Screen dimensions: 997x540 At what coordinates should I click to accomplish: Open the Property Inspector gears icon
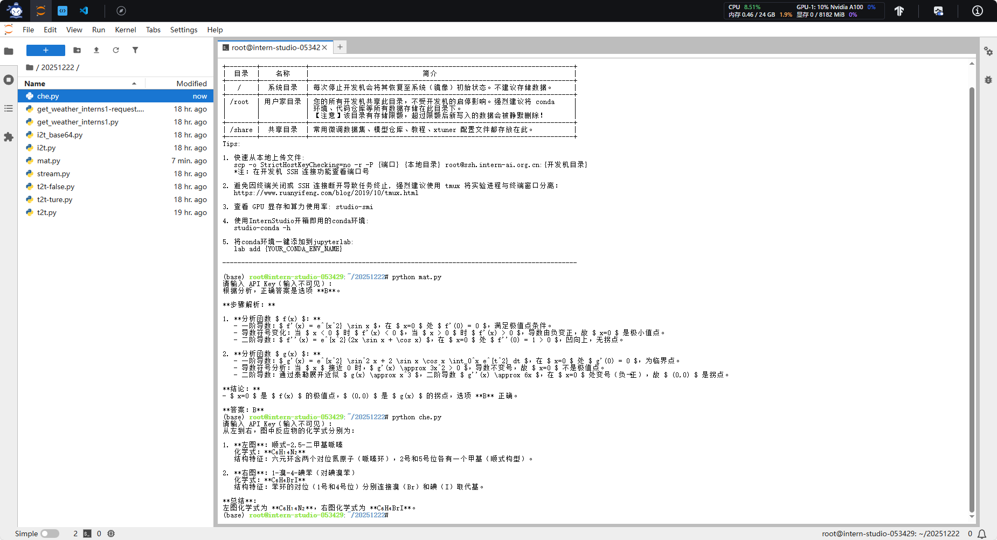[988, 51]
